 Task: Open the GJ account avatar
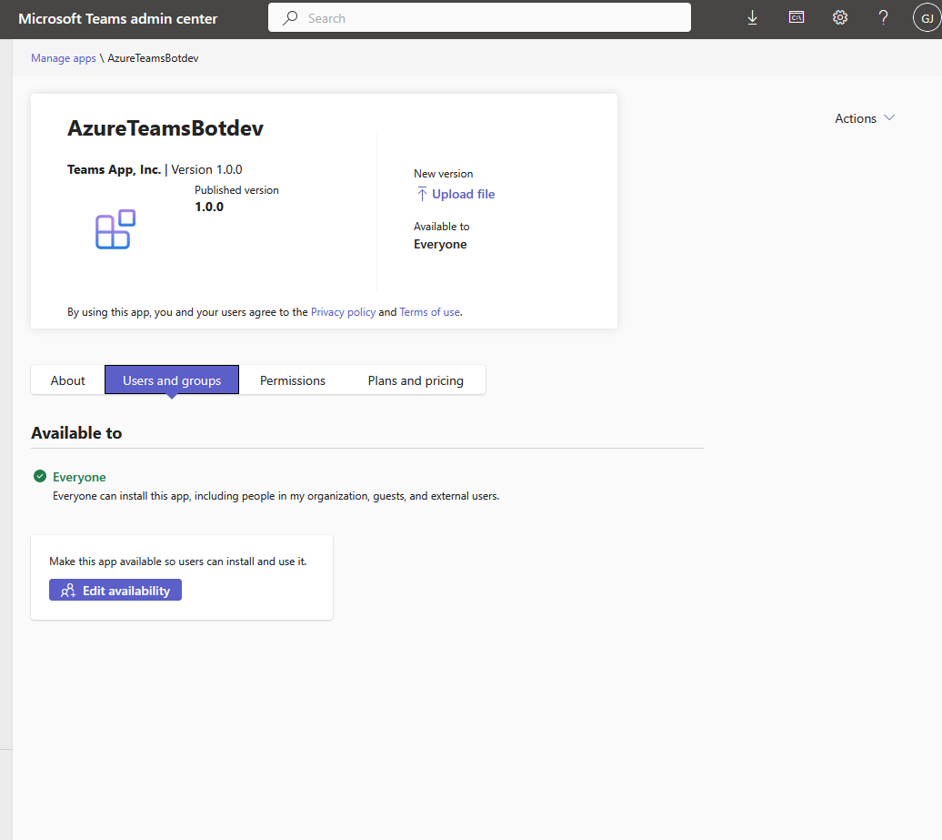click(x=927, y=18)
